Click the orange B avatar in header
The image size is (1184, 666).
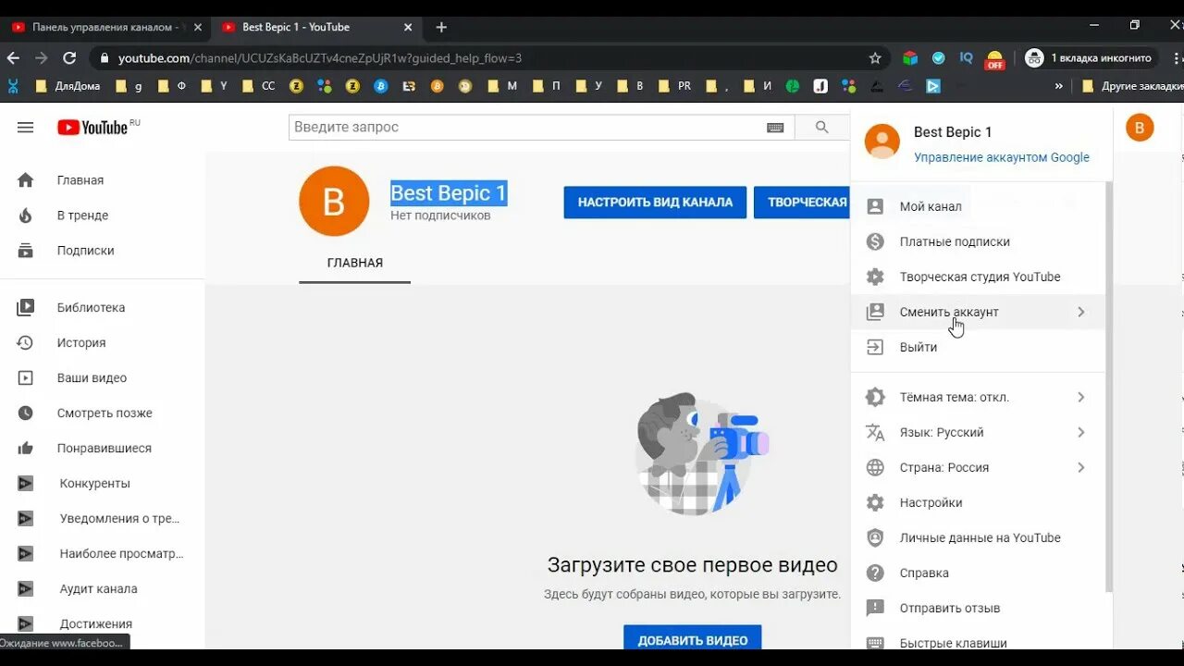click(1140, 128)
